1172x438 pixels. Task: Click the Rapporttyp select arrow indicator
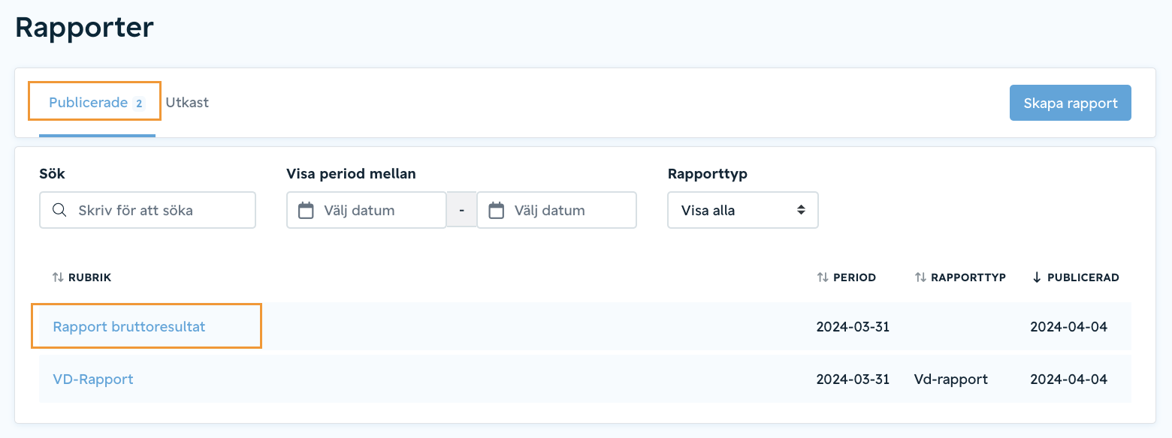pos(802,210)
